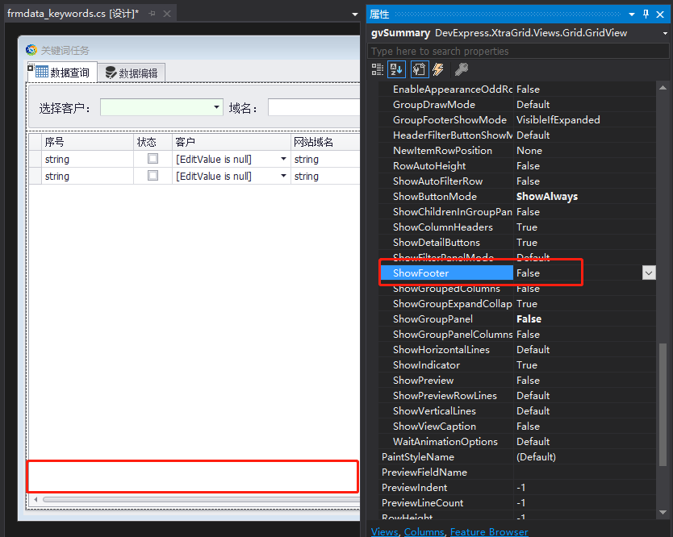The image size is (673, 537).
Task: Click the Properties scrollbar down arrow
Action: click(663, 512)
